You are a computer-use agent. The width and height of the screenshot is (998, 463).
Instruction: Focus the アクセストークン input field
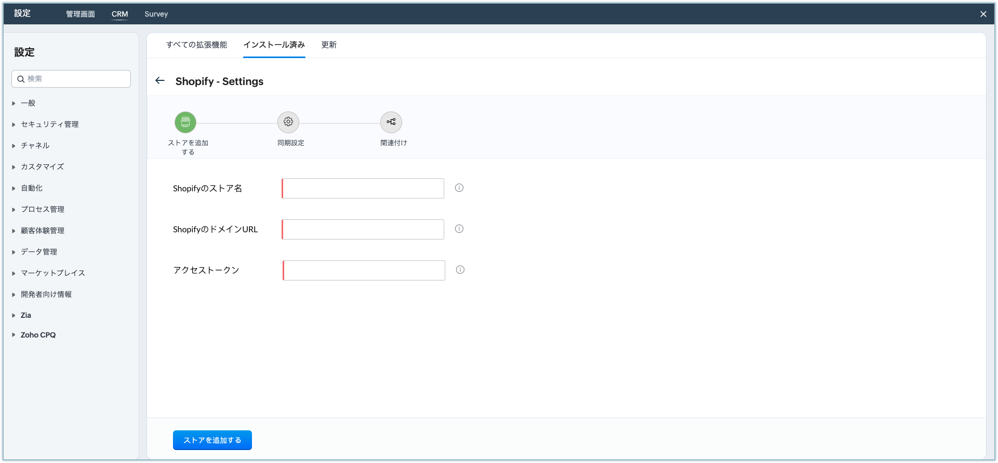coord(364,270)
